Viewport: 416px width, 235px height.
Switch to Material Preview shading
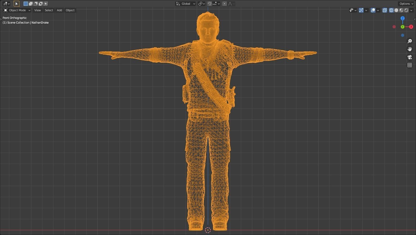click(401, 10)
